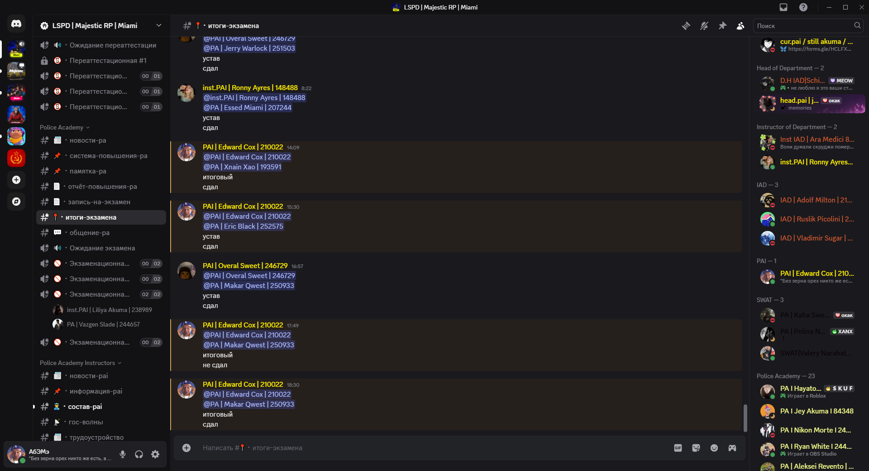
Task: Open новости-ра channel
Action: pos(101,140)
